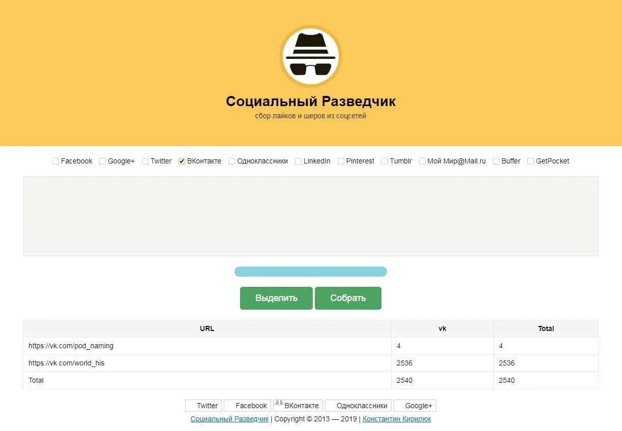Click the Одноклассники share button
622x431 pixels.
(359, 406)
